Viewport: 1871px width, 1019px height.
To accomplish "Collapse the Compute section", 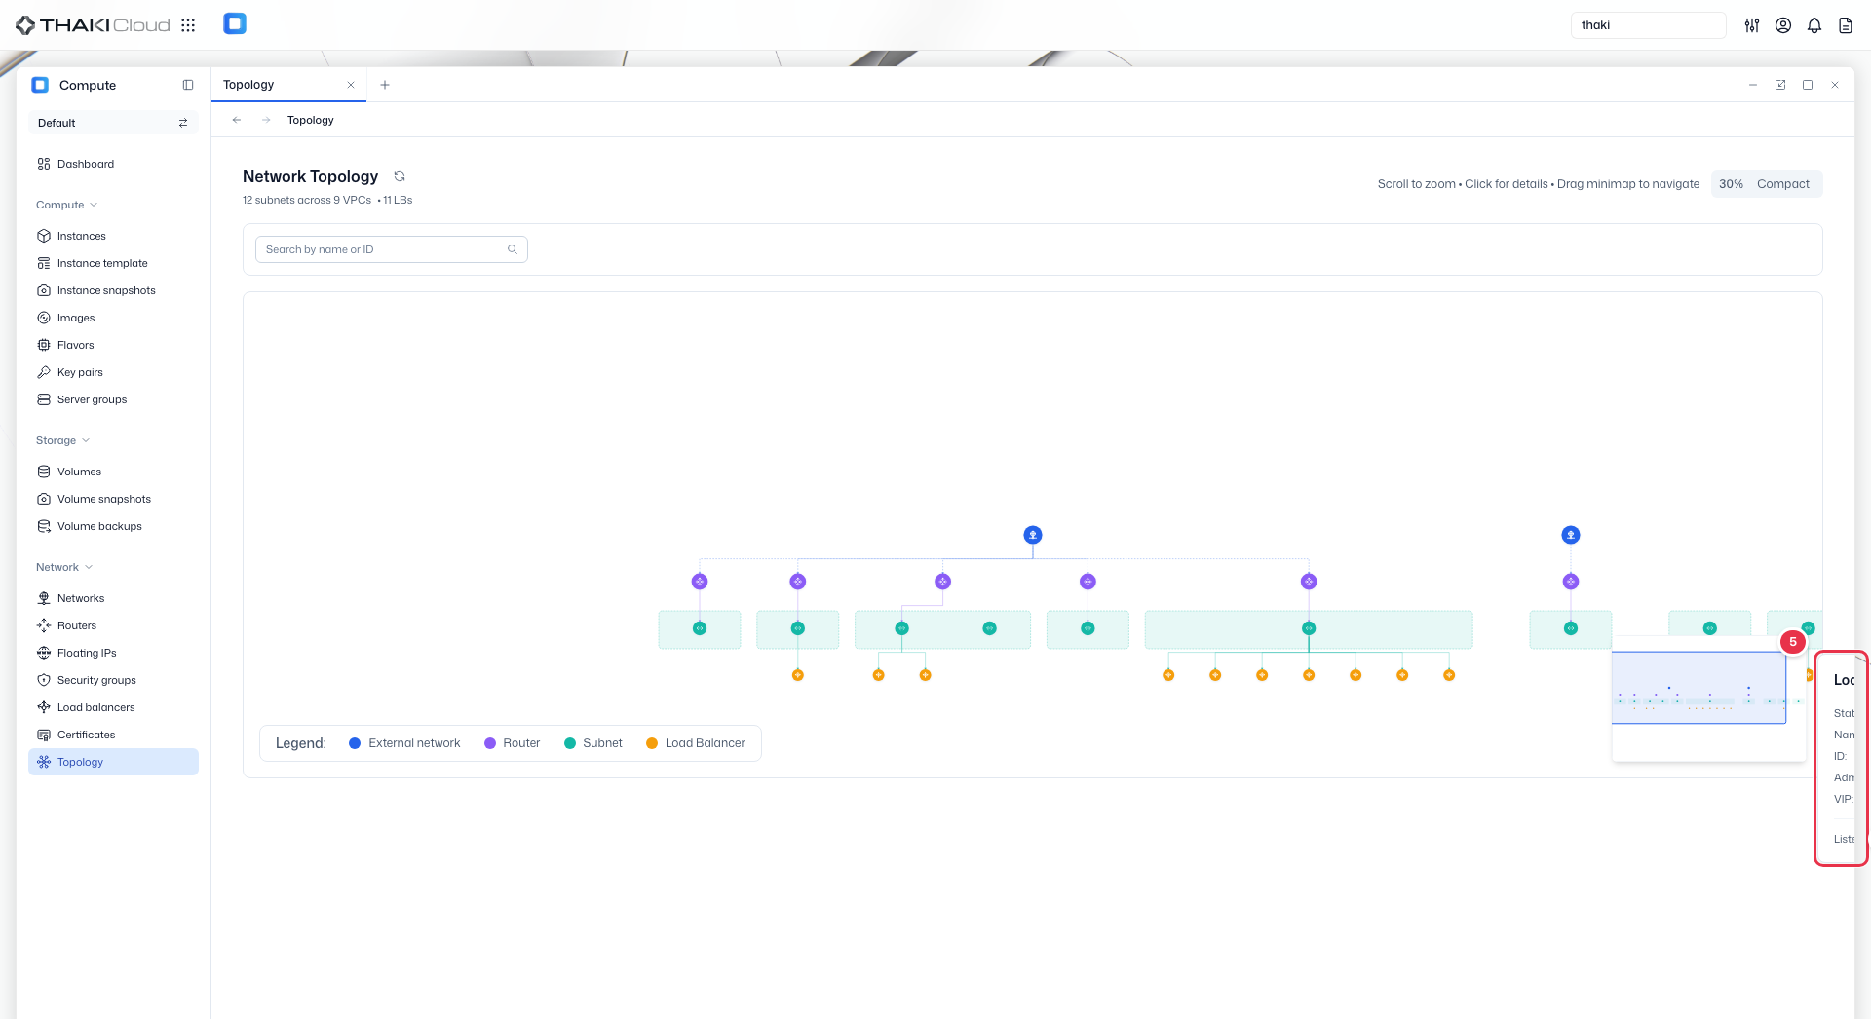I will [x=66, y=205].
